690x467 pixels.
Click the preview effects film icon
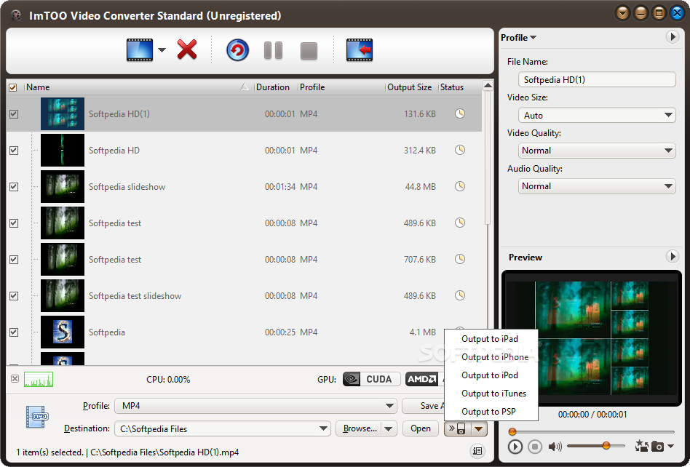tap(641, 447)
